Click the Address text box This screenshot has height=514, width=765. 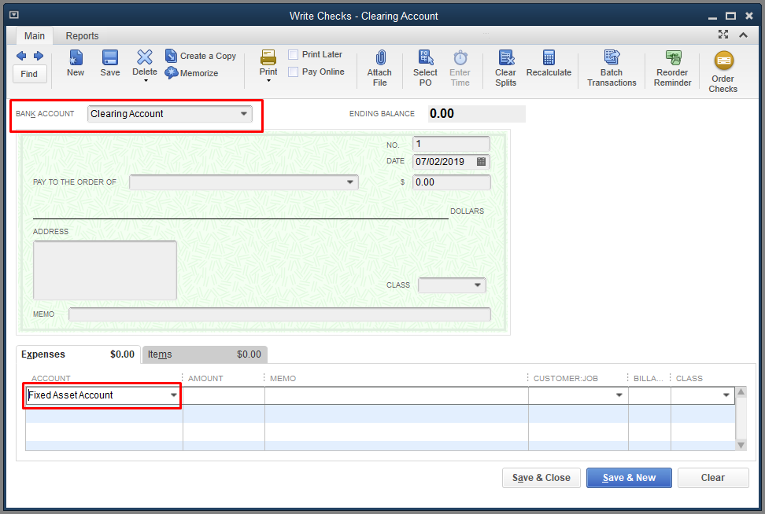(105, 270)
